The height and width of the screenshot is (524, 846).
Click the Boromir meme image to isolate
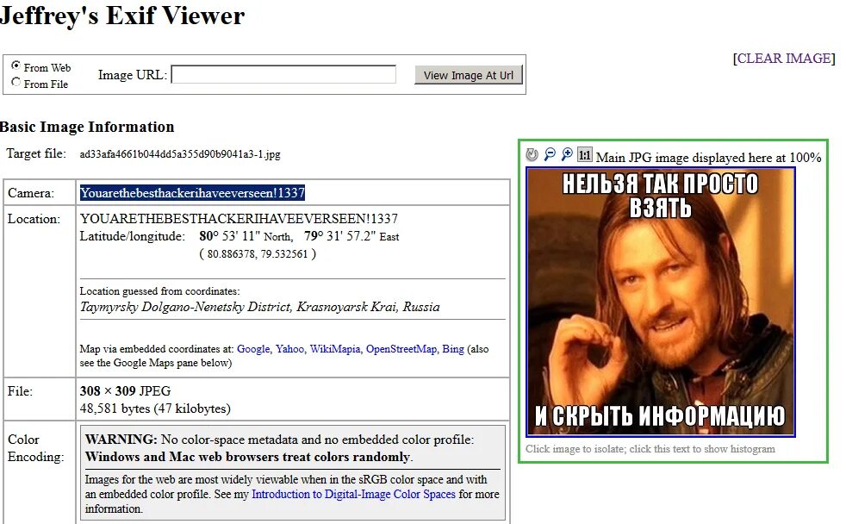(661, 303)
